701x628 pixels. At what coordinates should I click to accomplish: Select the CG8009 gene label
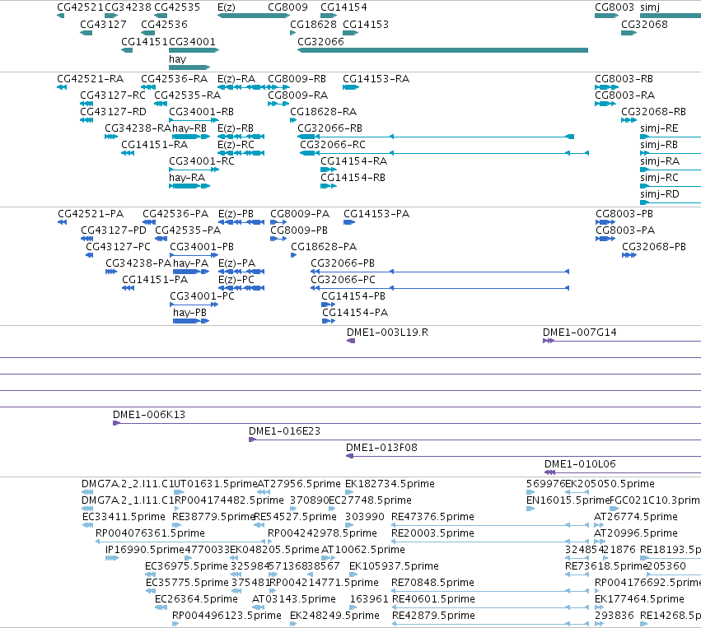288,7
